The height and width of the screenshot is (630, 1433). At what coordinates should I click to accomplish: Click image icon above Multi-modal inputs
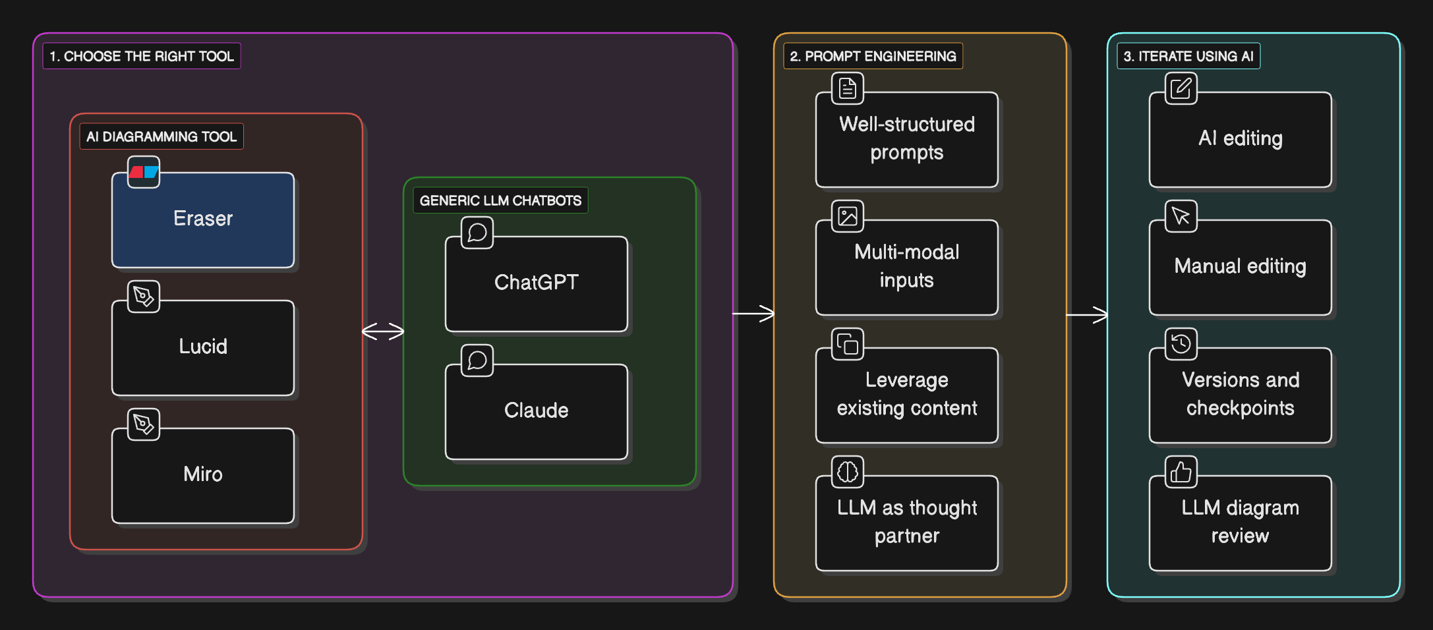(848, 216)
